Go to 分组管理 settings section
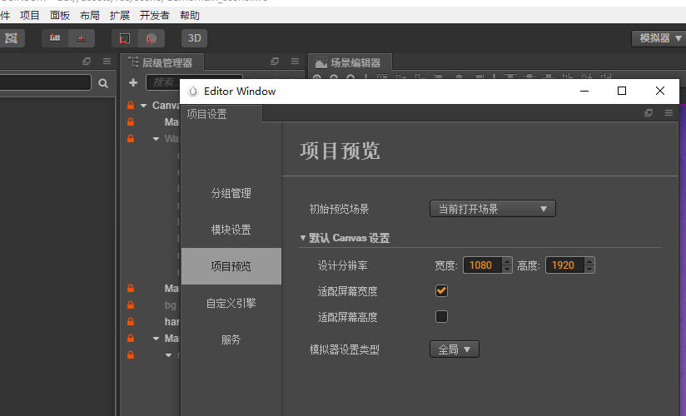 [231, 193]
